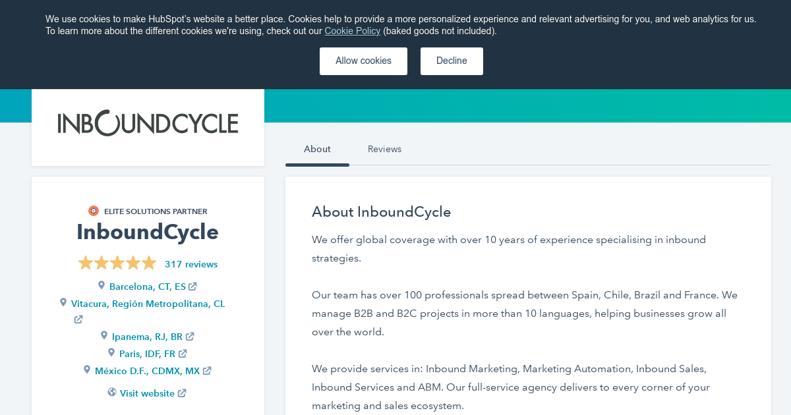Click the map pin icon beside Barcelona
Screen dimensions: 791x415
point(102,285)
